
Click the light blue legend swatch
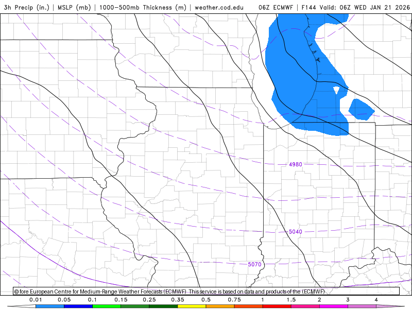pos(50,306)
